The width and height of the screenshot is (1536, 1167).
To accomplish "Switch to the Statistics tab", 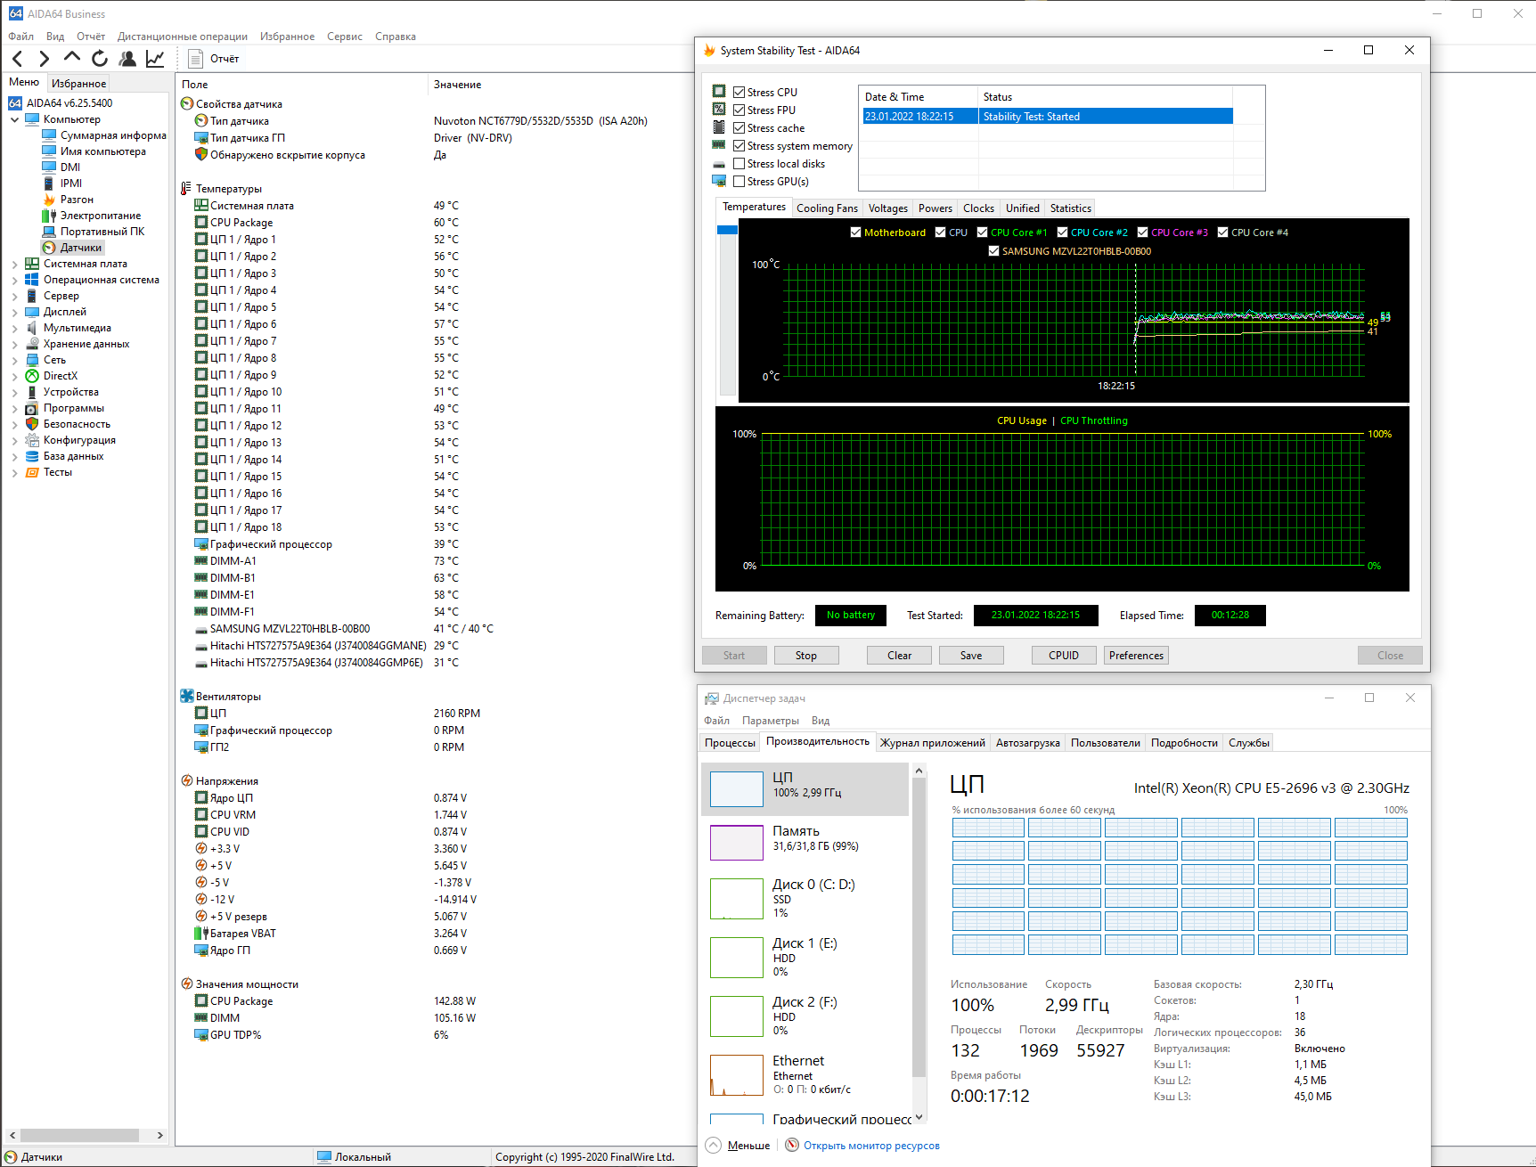I will click(1071, 208).
